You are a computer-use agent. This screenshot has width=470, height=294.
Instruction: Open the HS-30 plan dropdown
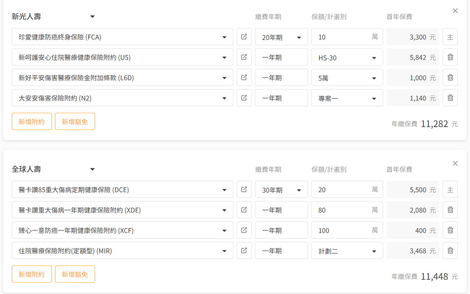pyautogui.click(x=347, y=57)
